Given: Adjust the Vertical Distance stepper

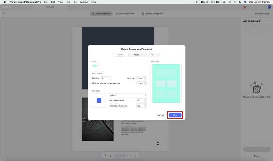Looking at the screenshot, I should click(146, 100).
